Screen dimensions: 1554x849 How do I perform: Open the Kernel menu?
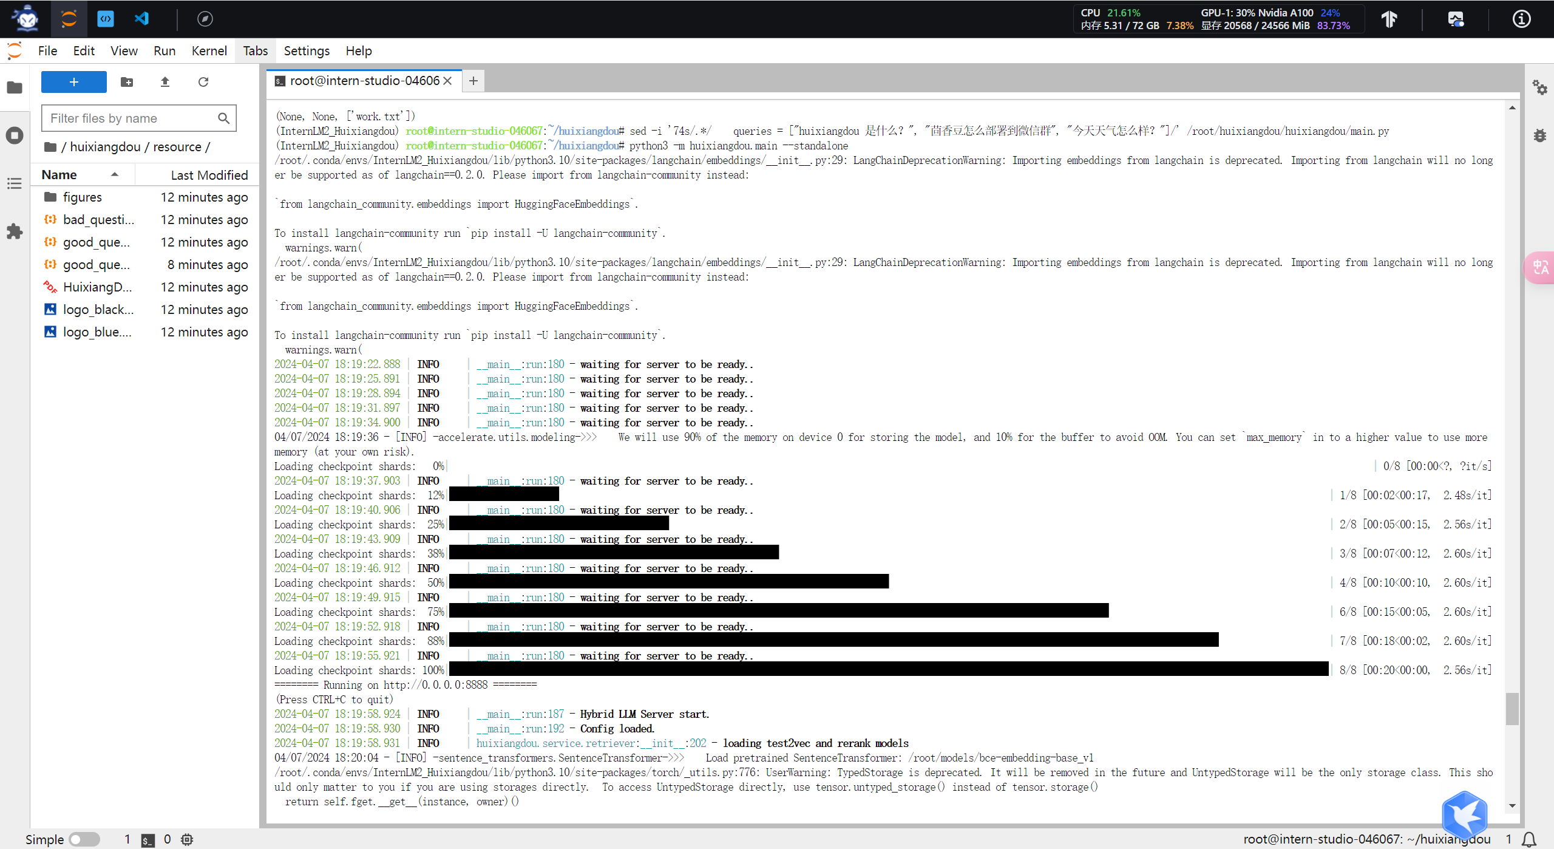click(209, 51)
